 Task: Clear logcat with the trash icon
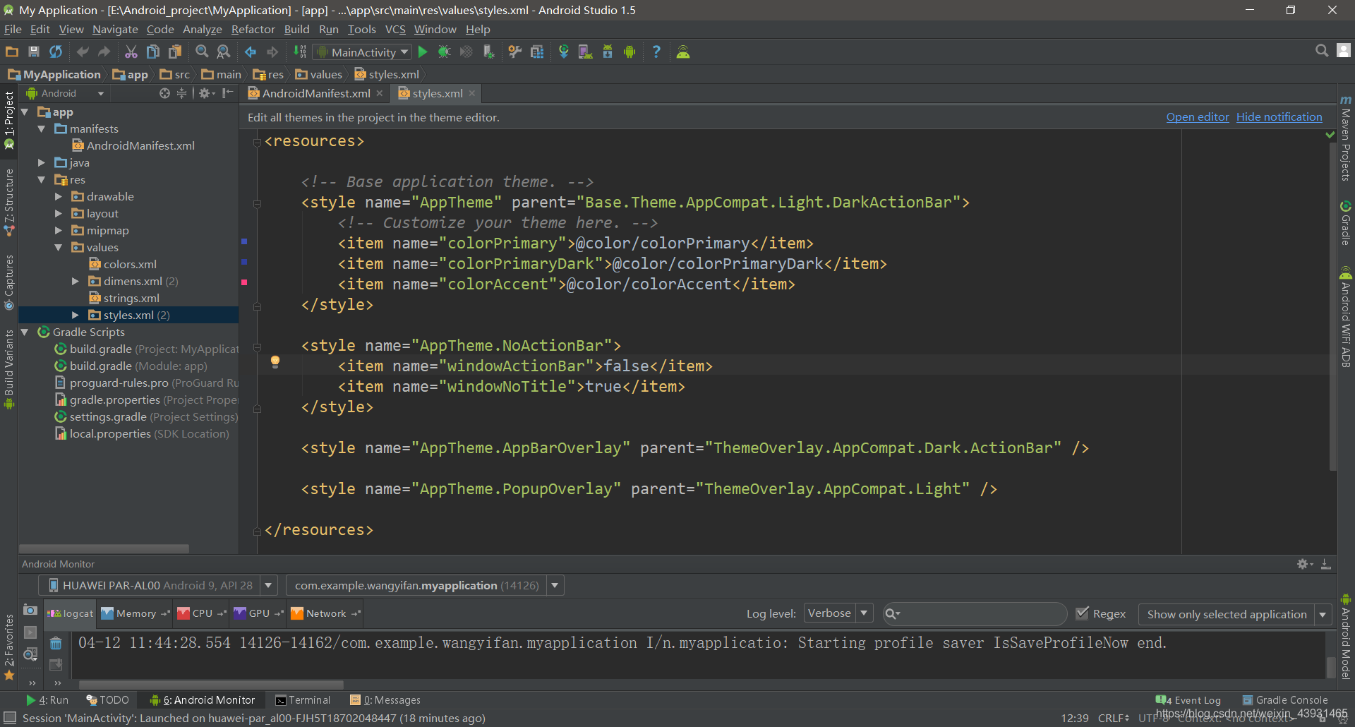[x=56, y=643]
